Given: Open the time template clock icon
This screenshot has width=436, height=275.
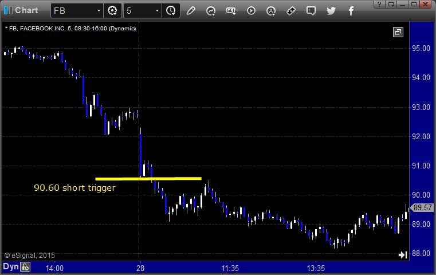Looking at the screenshot, I should pos(171,11).
